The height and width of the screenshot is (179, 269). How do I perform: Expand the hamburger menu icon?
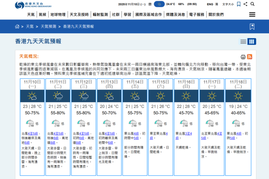pos(252,14)
